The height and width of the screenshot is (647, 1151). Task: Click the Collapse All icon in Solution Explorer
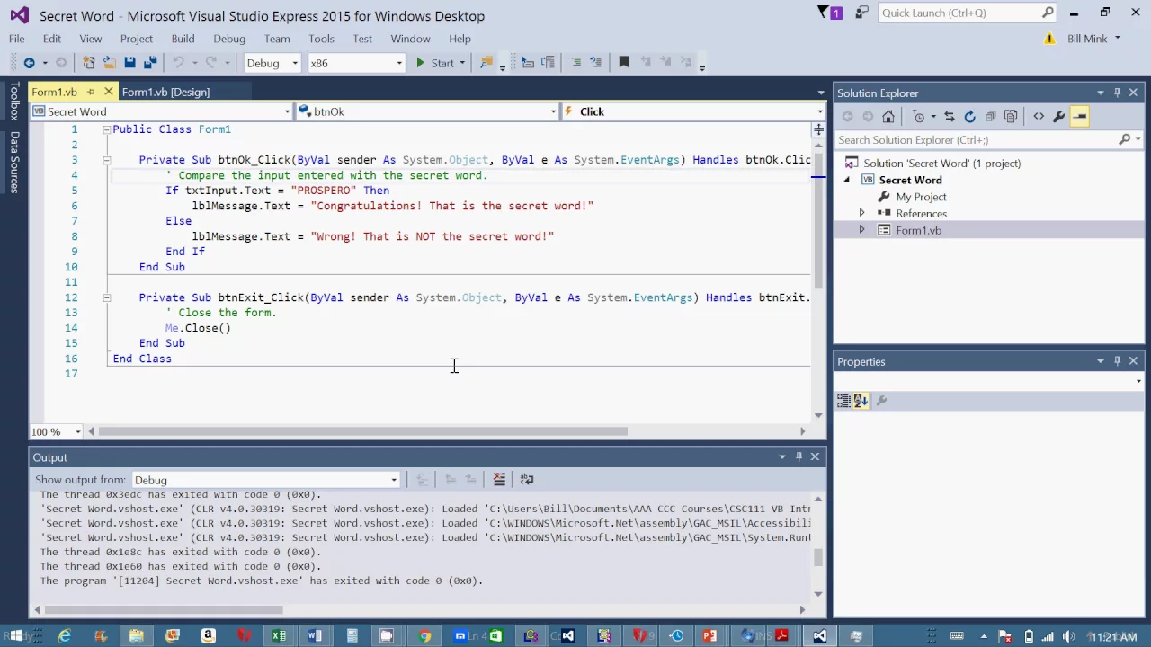pyautogui.click(x=990, y=117)
